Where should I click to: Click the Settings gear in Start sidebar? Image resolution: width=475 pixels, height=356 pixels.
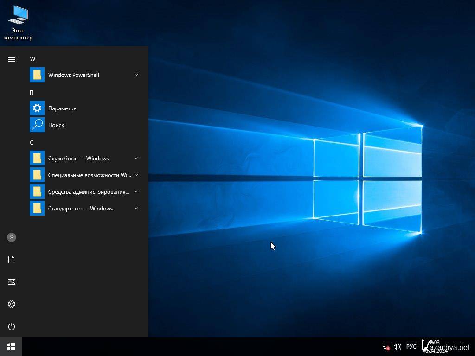coord(12,304)
